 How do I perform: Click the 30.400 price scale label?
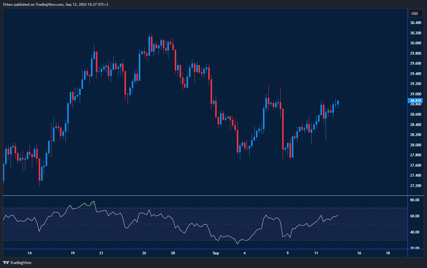(x=415, y=23)
